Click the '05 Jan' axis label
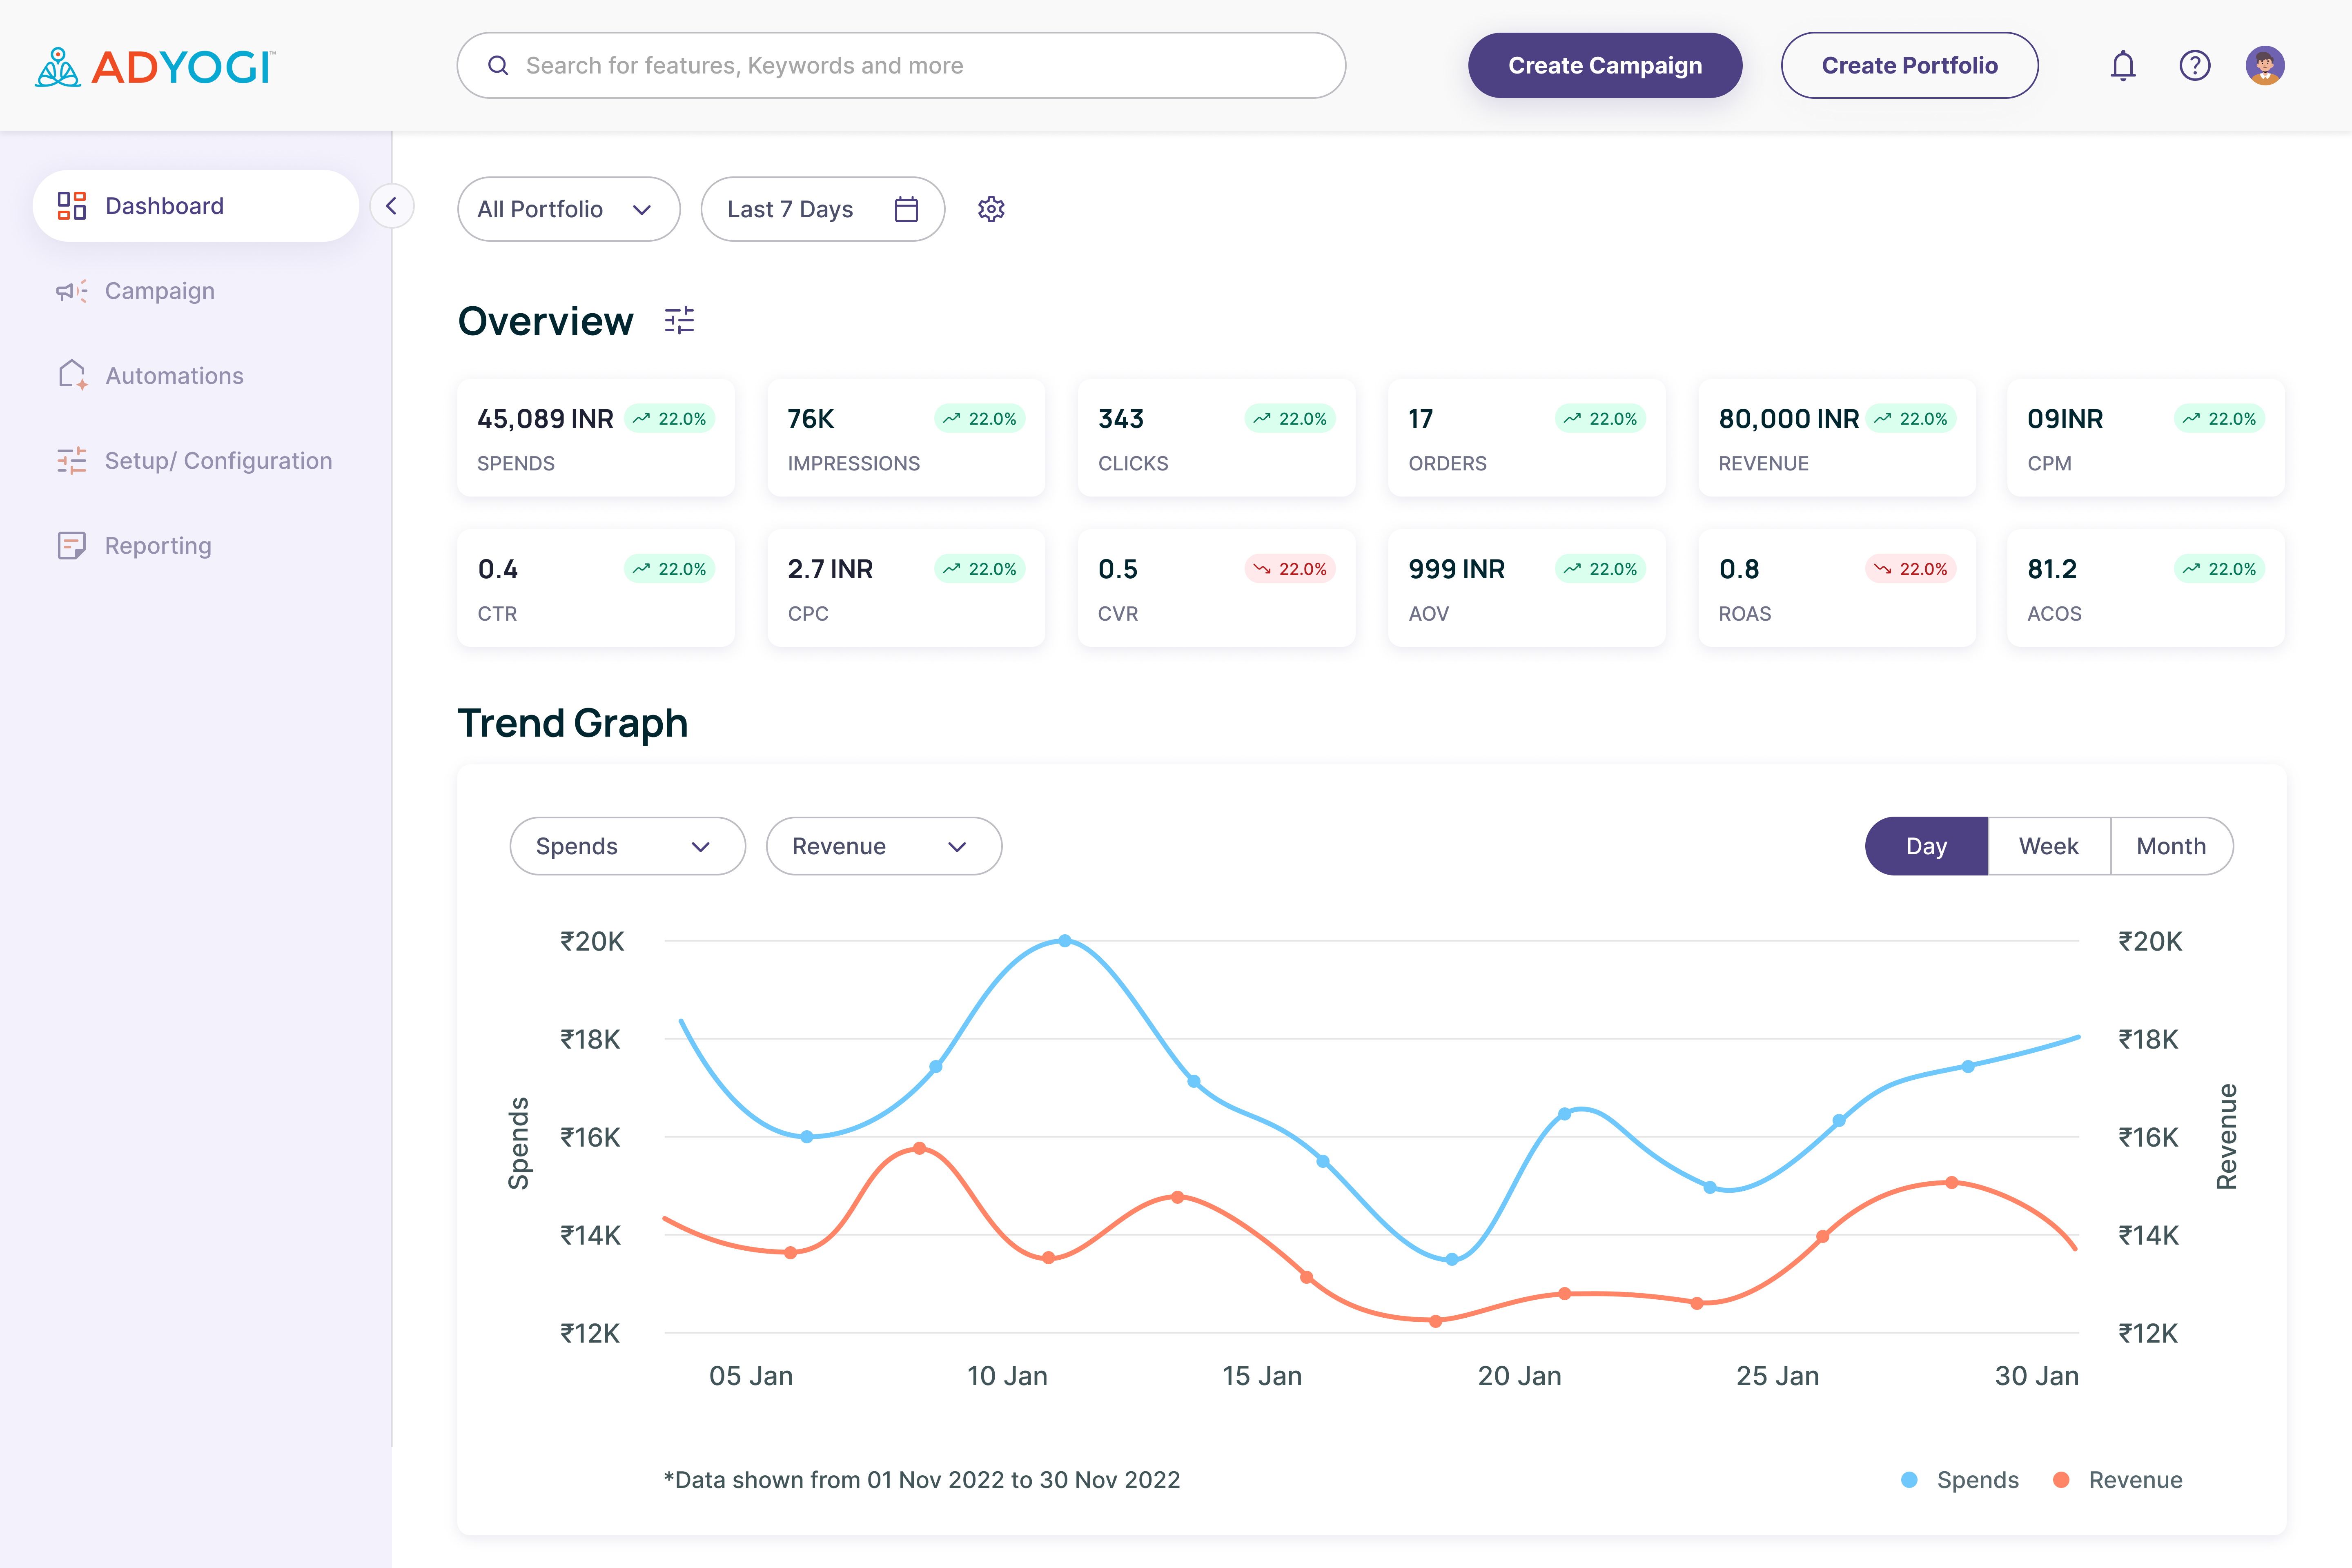 tap(751, 1376)
